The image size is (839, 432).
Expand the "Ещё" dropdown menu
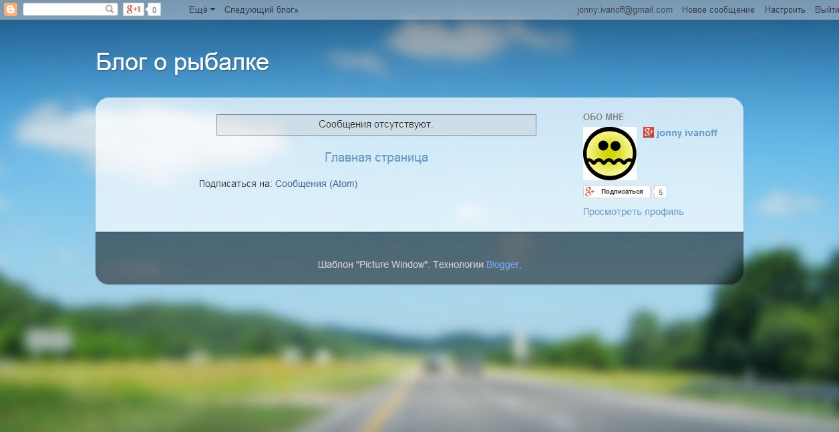point(202,10)
